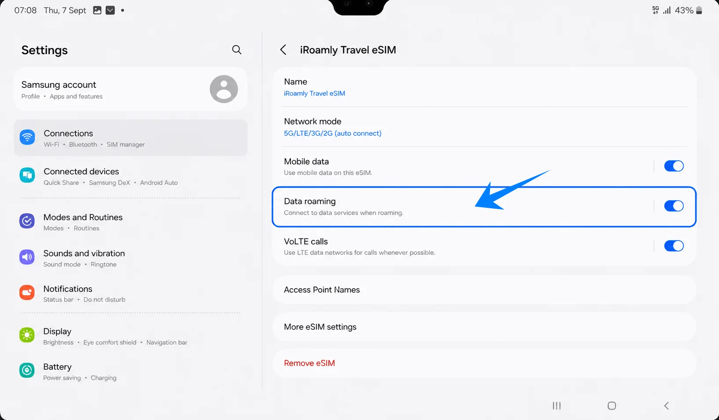Tap the Notifications icon

27,293
